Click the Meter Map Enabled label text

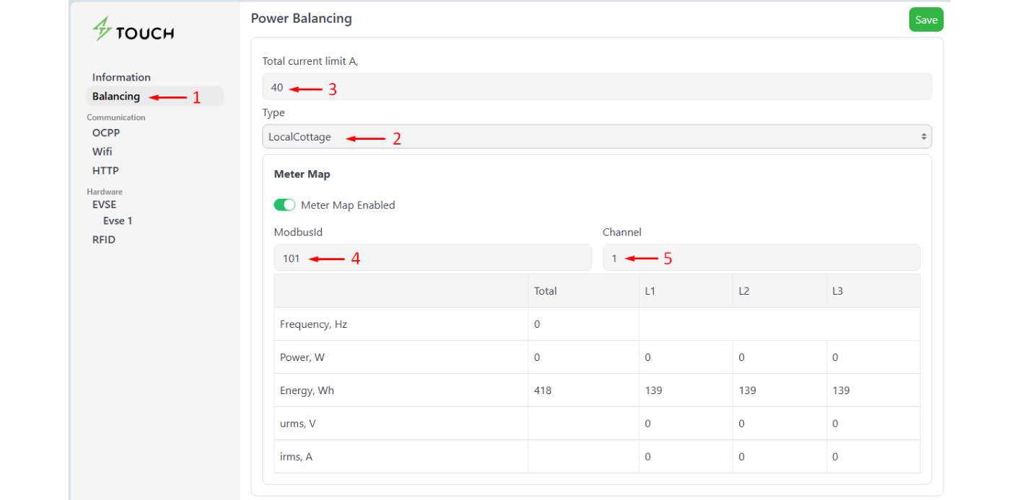point(348,205)
